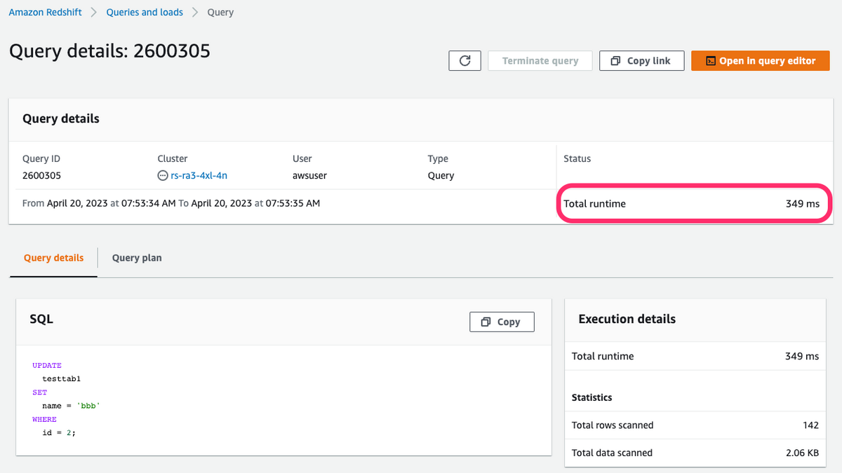The image size is (842, 473).
Task: Go to Queries and loads breadcrumb
Action: click(145, 12)
